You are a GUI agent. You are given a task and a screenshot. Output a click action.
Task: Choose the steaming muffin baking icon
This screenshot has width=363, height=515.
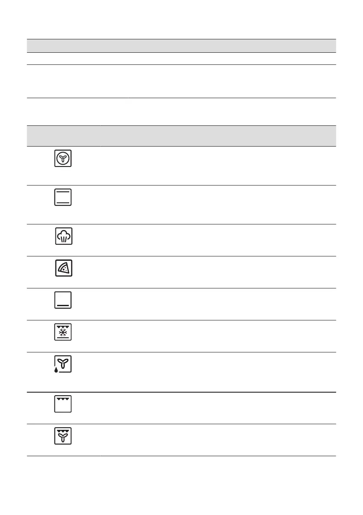(64, 236)
